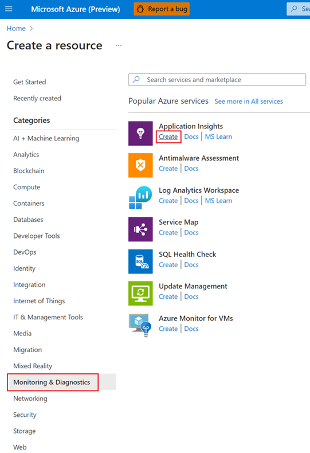Screen dimensions: 310x453
Task: Click the Azure Monitor for VMs title
Action: (196, 318)
